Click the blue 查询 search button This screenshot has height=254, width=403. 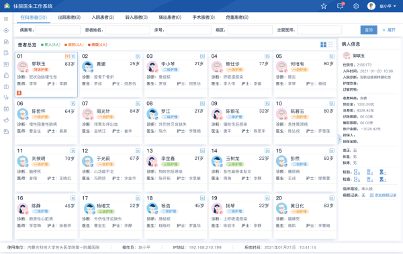(369, 30)
